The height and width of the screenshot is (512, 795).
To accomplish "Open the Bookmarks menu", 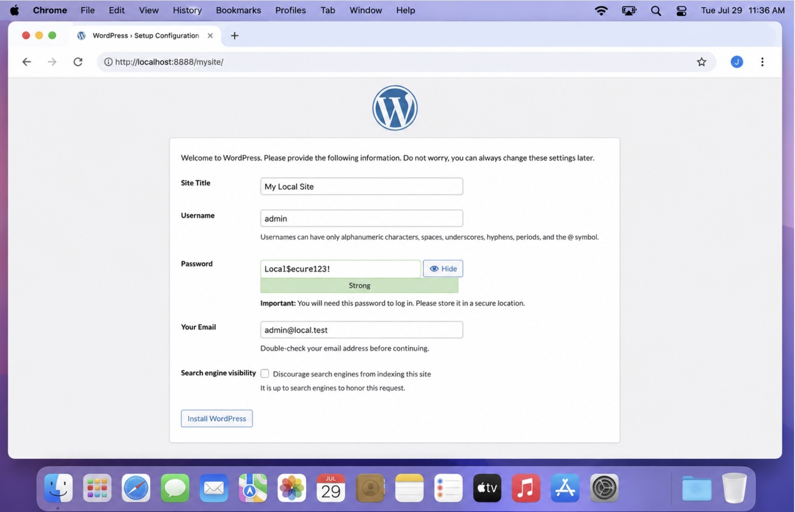I will point(238,10).
